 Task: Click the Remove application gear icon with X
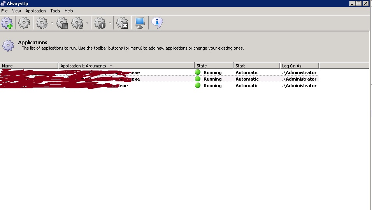[123, 23]
